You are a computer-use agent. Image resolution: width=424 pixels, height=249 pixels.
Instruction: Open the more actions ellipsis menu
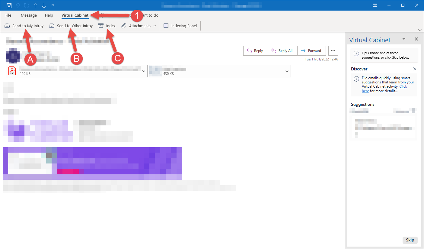(333, 51)
